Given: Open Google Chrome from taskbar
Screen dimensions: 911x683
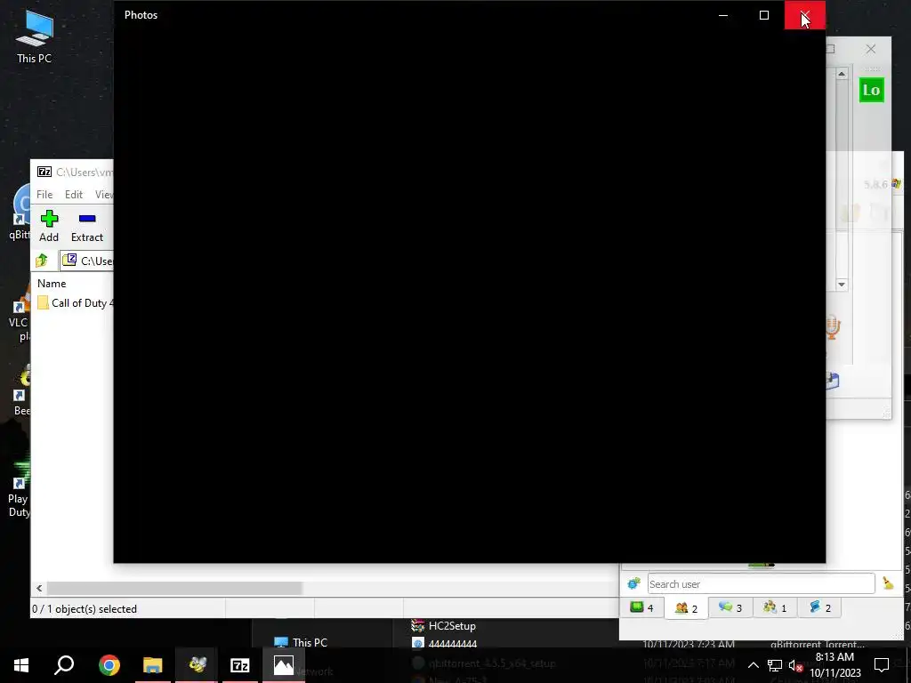Looking at the screenshot, I should [x=109, y=665].
